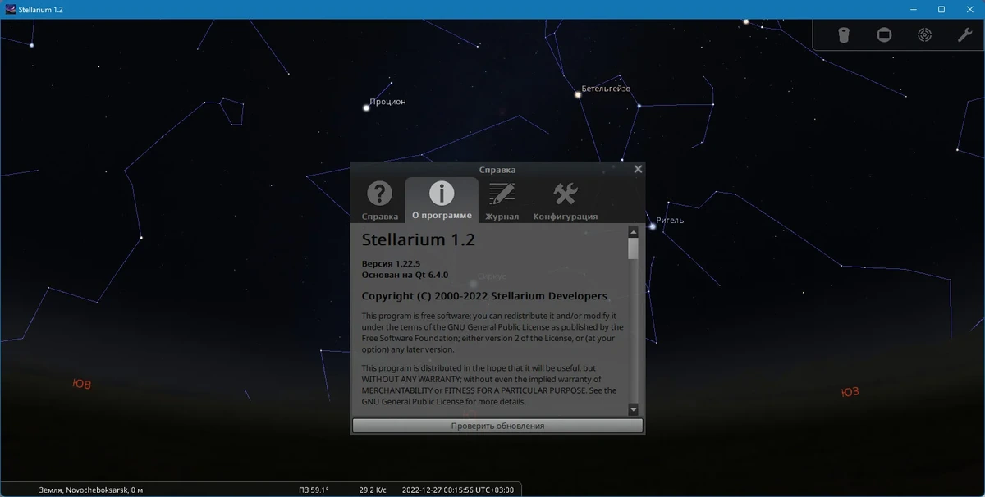Select the star Бетельгейзе

click(578, 94)
